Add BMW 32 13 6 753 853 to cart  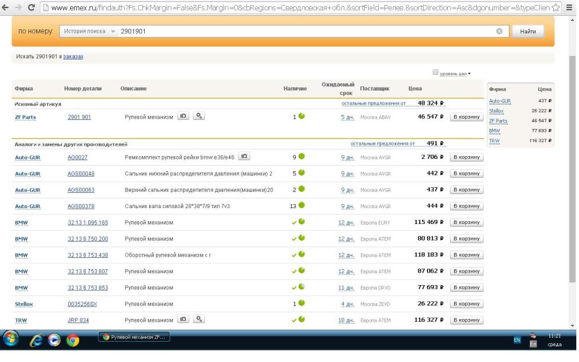(466, 287)
